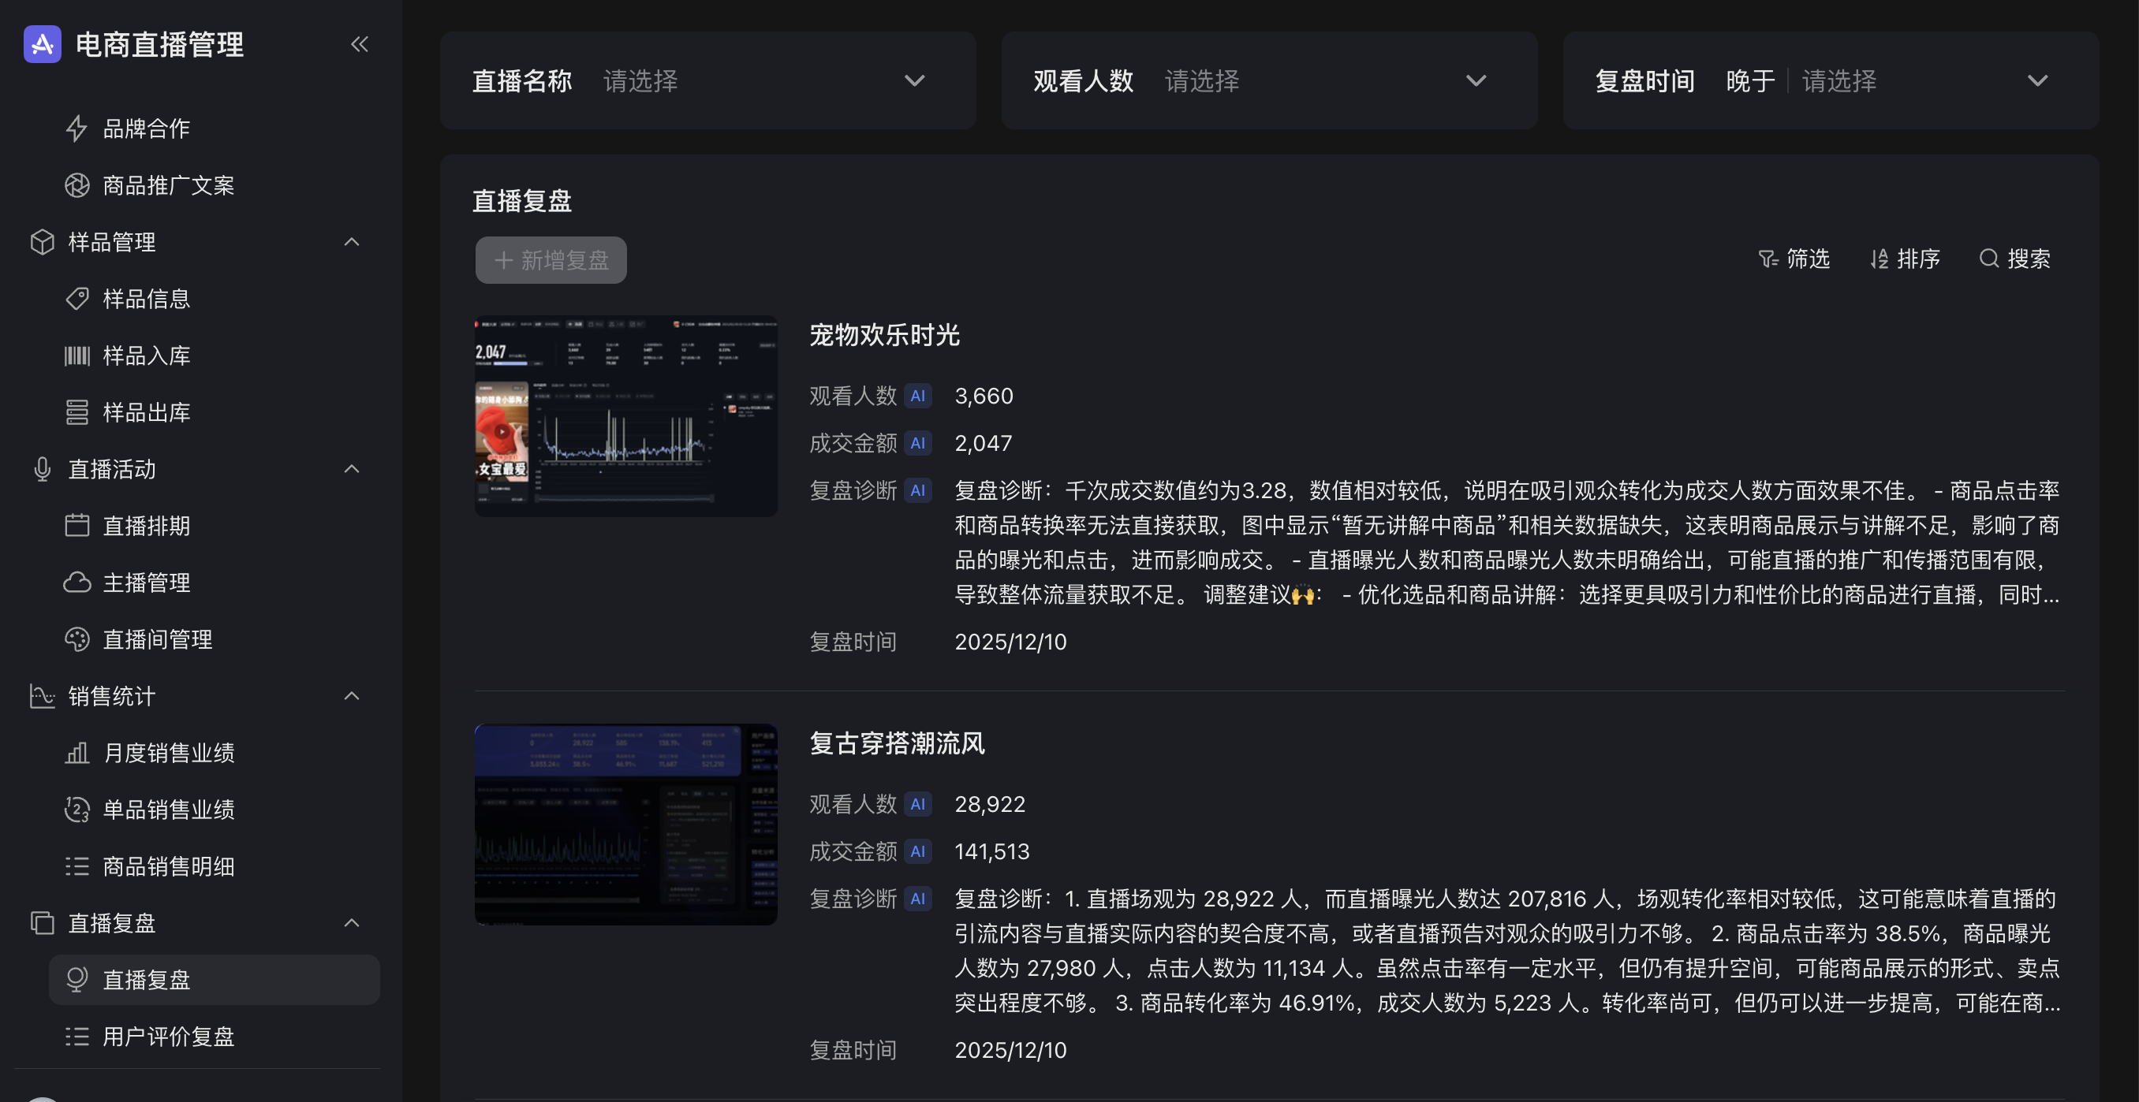
Task: Click the 筛选 filter icon
Action: click(1768, 259)
